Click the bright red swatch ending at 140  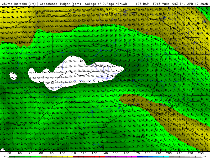[102, 156]
